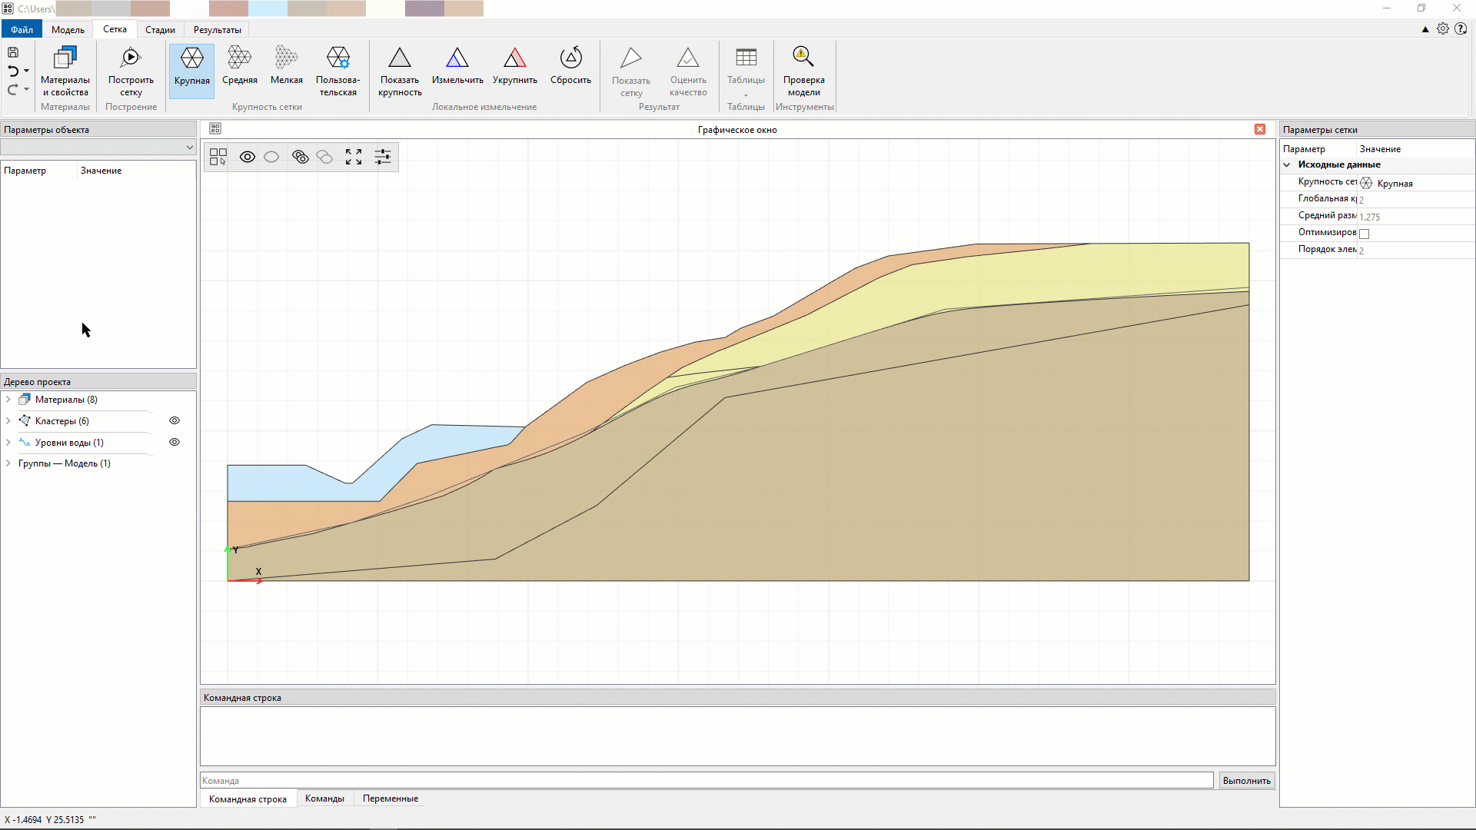Toggle the Optimize (Оптимизиров) checkbox

click(1365, 234)
